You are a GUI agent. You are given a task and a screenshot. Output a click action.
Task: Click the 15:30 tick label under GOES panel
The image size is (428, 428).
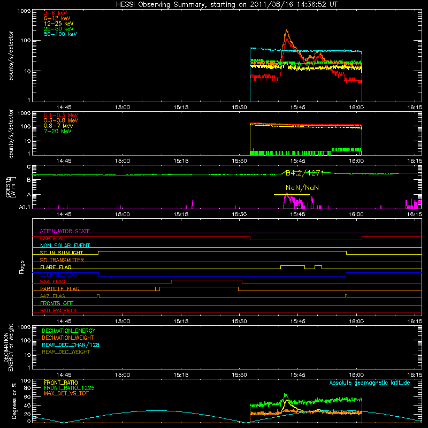(x=239, y=215)
